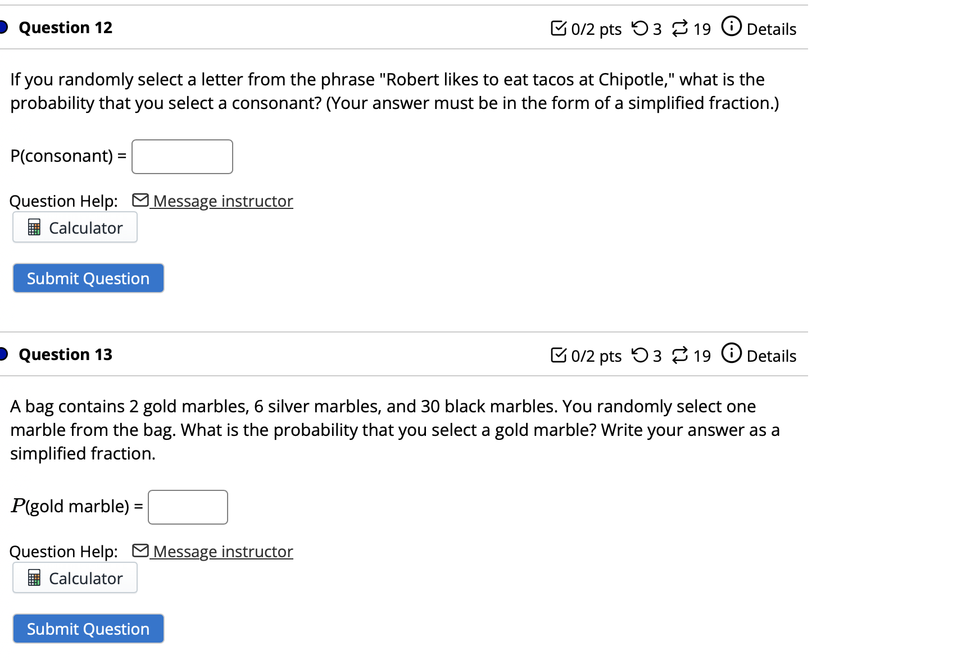Click the blue status dot next to Question 13 heading
This screenshot has height=660, width=957.
coord(2,353)
